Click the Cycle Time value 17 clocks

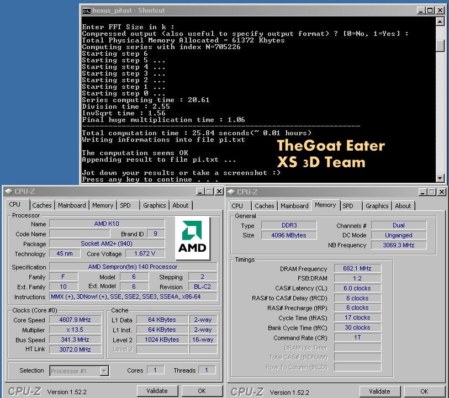pyautogui.click(x=357, y=317)
